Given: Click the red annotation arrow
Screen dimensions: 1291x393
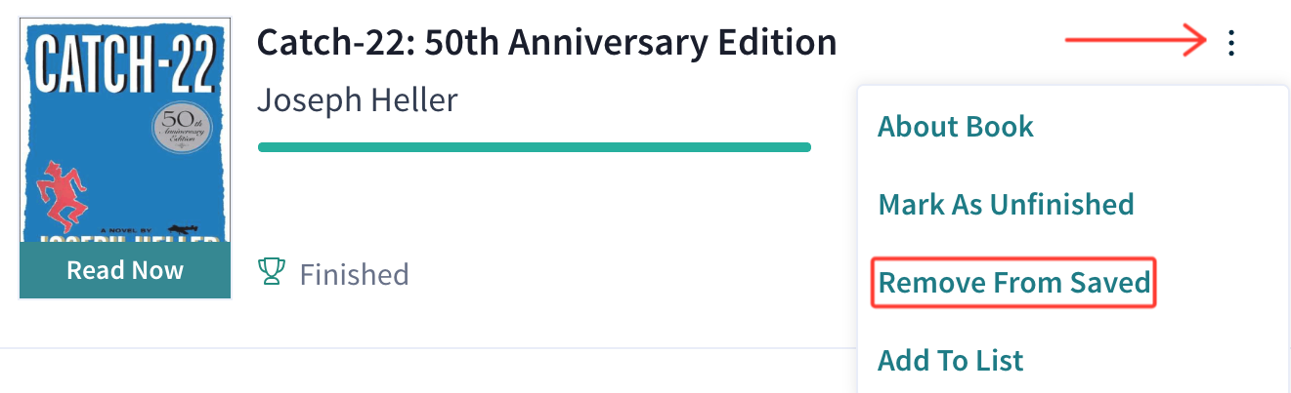Looking at the screenshot, I should pos(1136,41).
